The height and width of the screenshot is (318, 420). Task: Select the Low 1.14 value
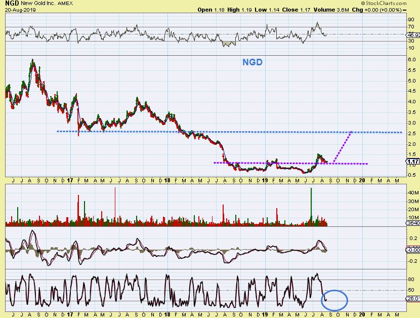(267, 10)
